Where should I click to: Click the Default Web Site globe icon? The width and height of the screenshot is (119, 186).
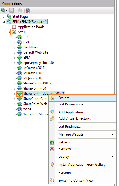pos(20,52)
